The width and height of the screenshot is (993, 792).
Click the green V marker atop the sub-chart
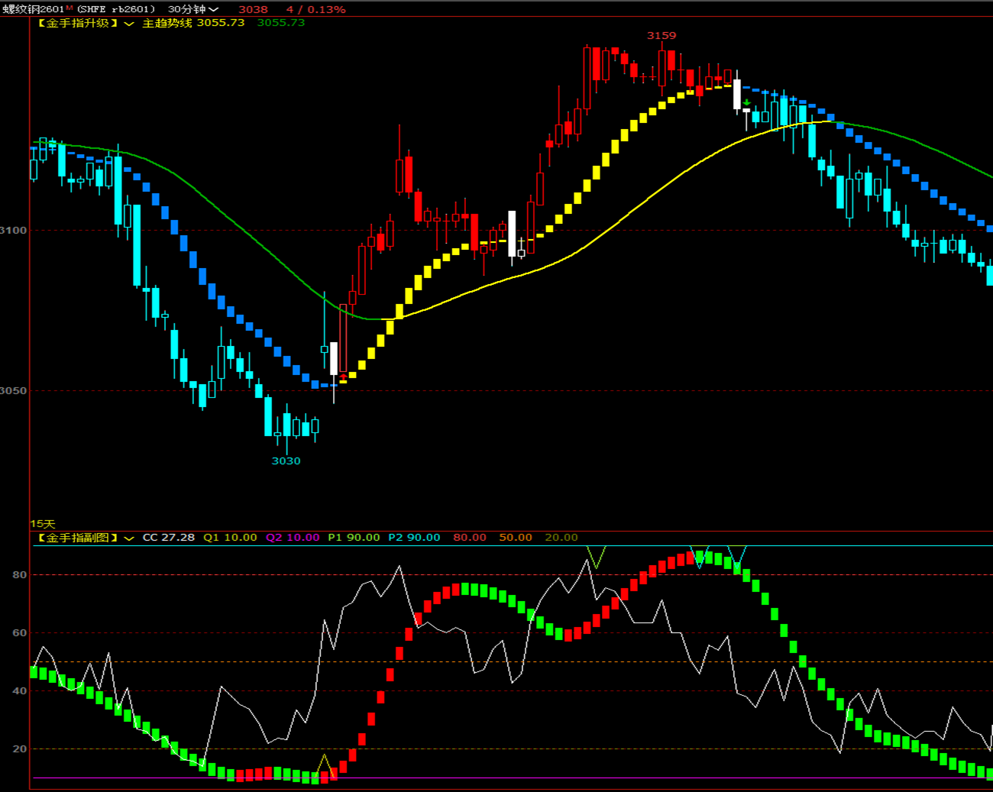pyautogui.click(x=596, y=557)
